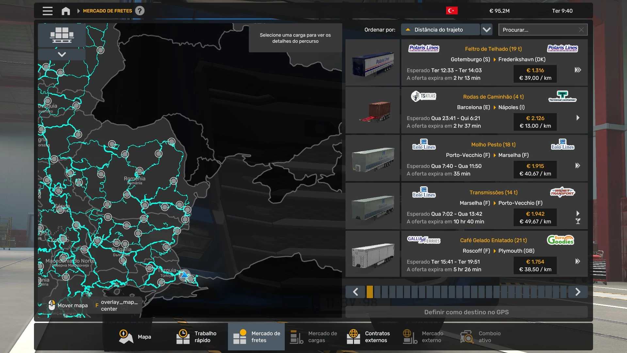Expand the Rodas de Caminhão job arrow
Viewport: 627px width, 353px height.
click(578, 118)
